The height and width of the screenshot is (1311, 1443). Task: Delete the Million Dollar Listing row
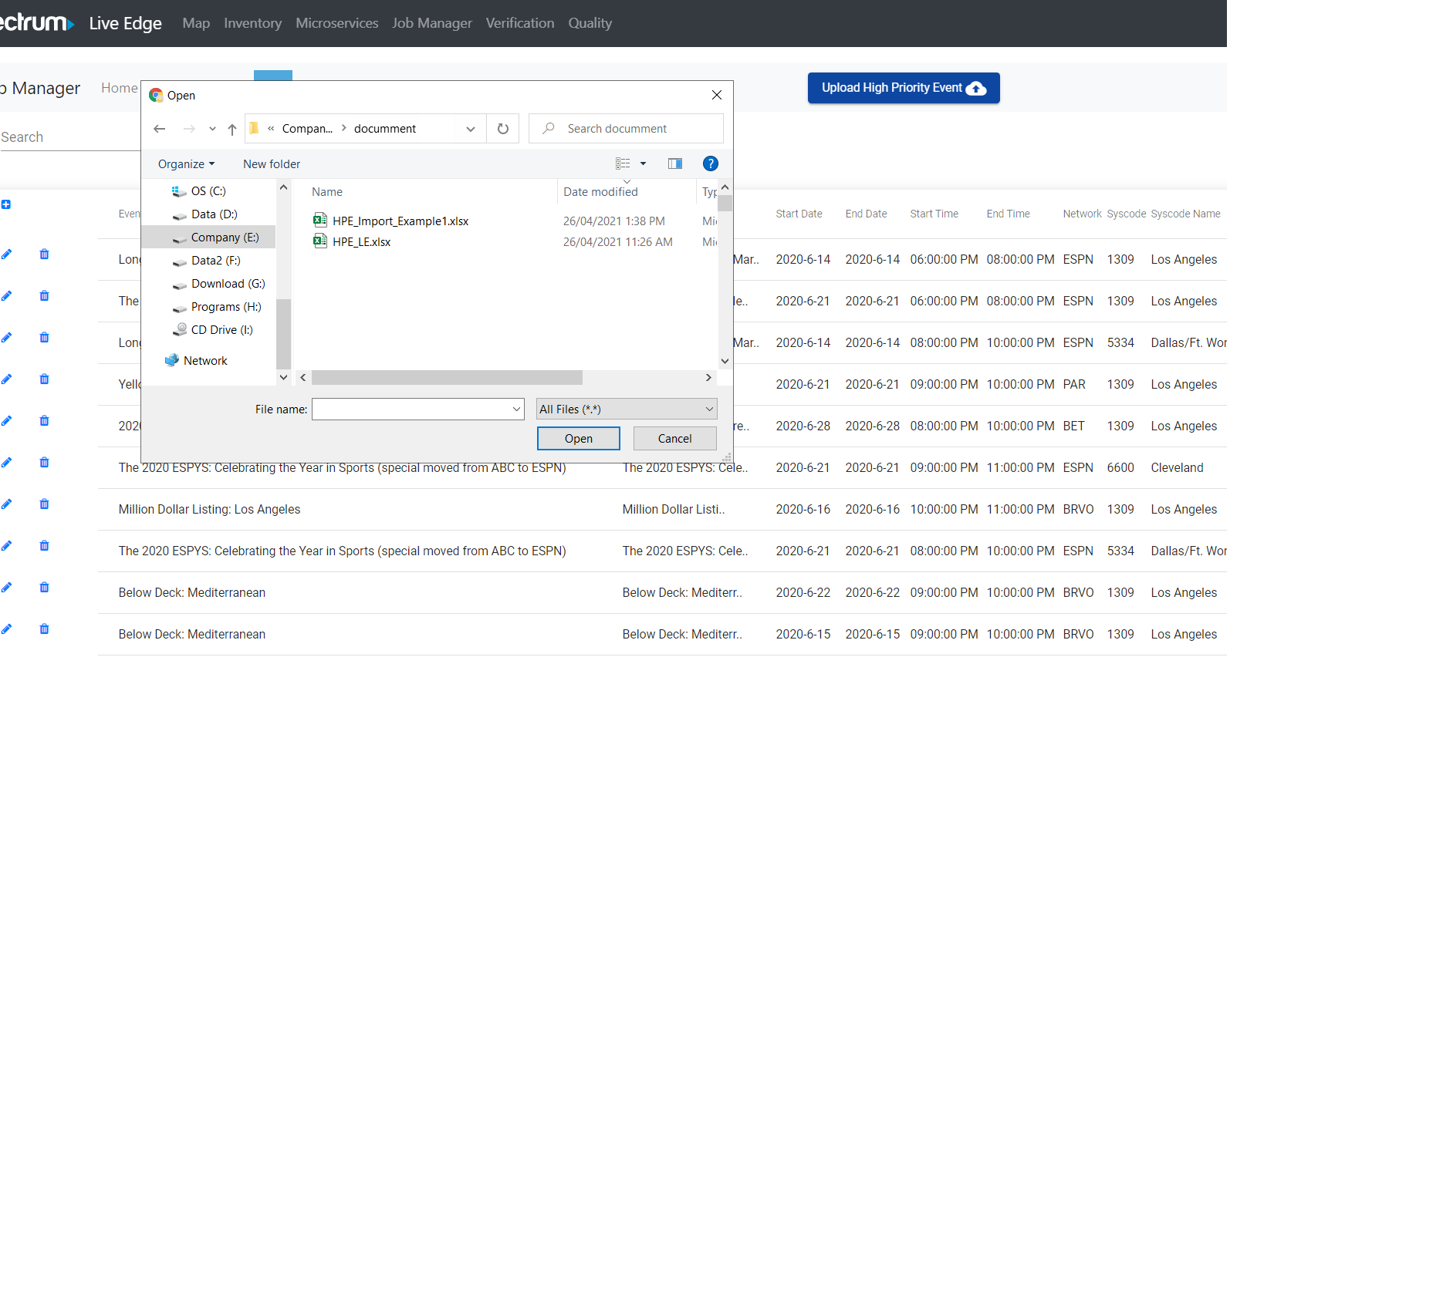coord(44,504)
